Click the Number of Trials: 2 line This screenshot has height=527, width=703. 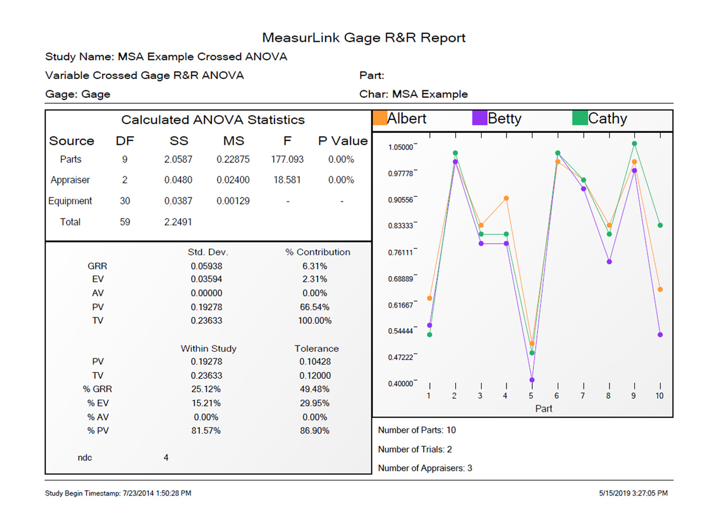[x=415, y=449]
